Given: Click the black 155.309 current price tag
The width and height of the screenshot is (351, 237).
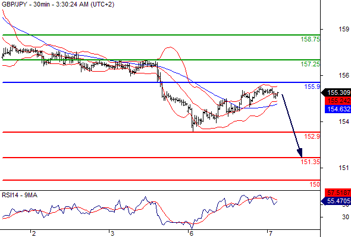Looking at the screenshot, I should (336, 92).
